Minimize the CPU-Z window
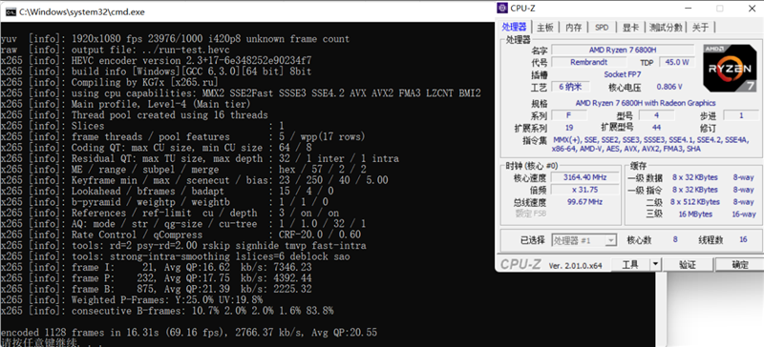The image size is (764, 347). pyautogui.click(x=689, y=9)
